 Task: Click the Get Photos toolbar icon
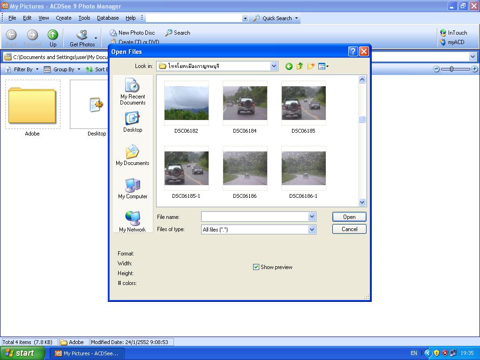(82, 38)
